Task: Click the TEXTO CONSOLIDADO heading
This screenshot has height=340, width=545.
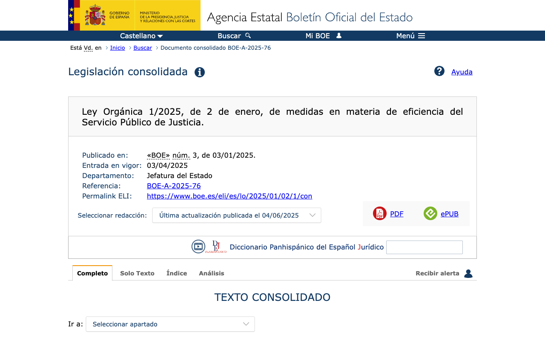Action: (272, 297)
